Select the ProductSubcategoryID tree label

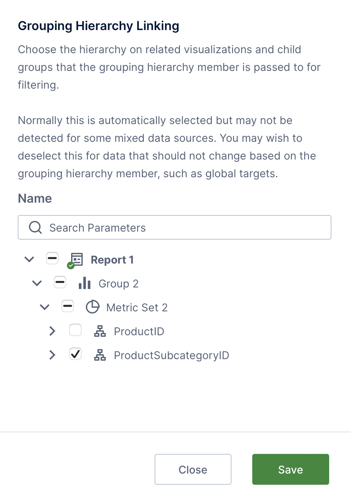[172, 355]
